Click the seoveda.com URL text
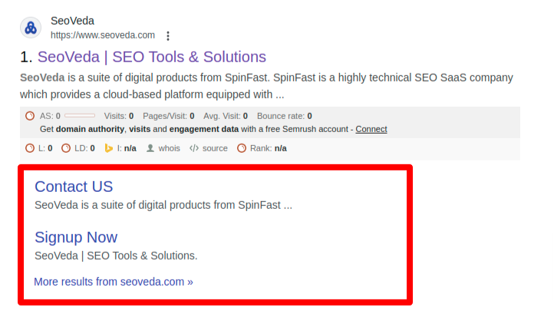Image resolution: width=554 pixels, height=314 pixels. (x=103, y=35)
